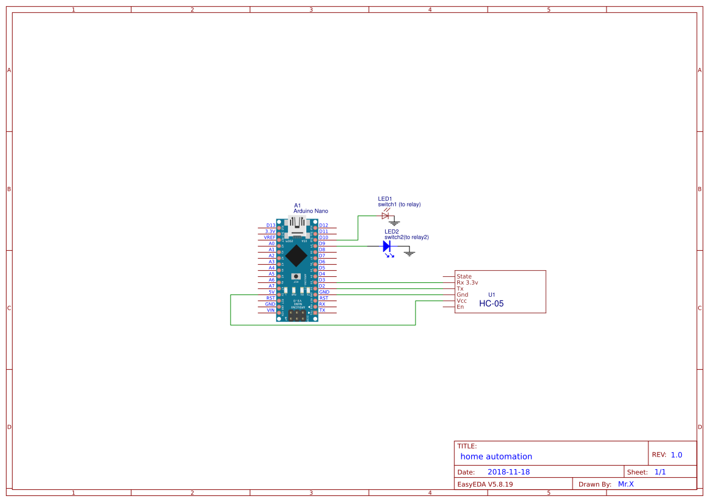Click the 'Drawn By:' label
709x502 pixels.
click(x=594, y=484)
